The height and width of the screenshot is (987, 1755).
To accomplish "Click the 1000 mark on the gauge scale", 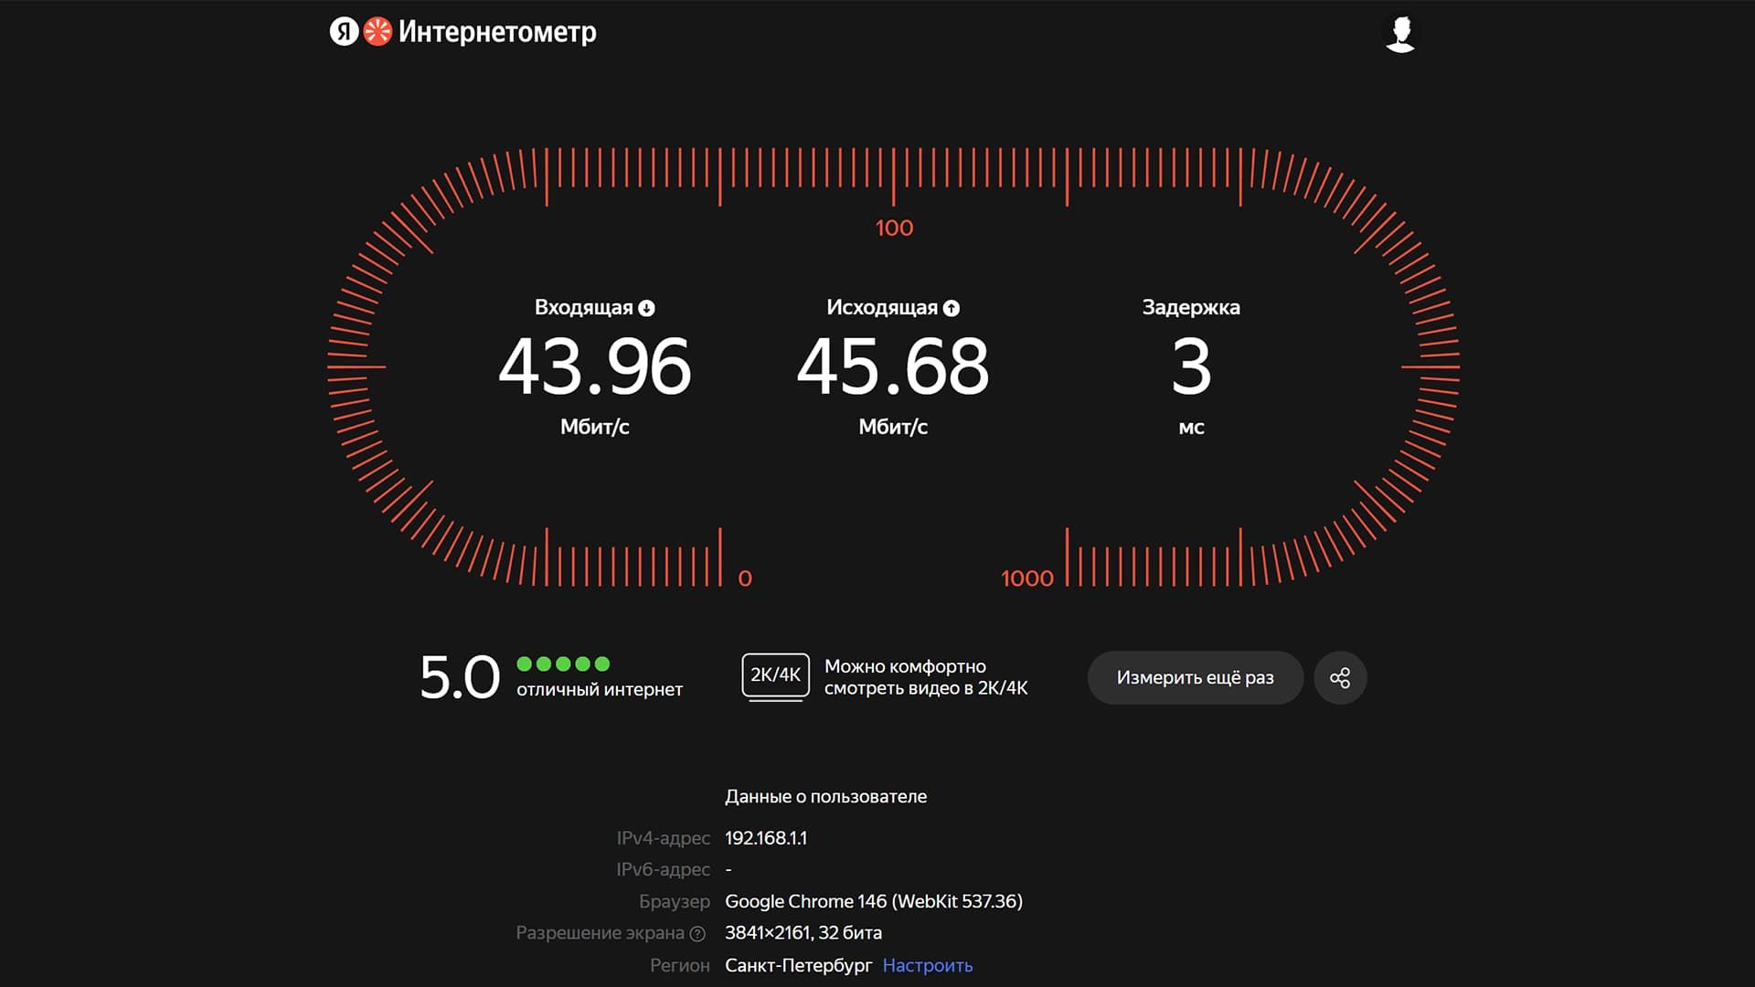I will [x=1026, y=578].
